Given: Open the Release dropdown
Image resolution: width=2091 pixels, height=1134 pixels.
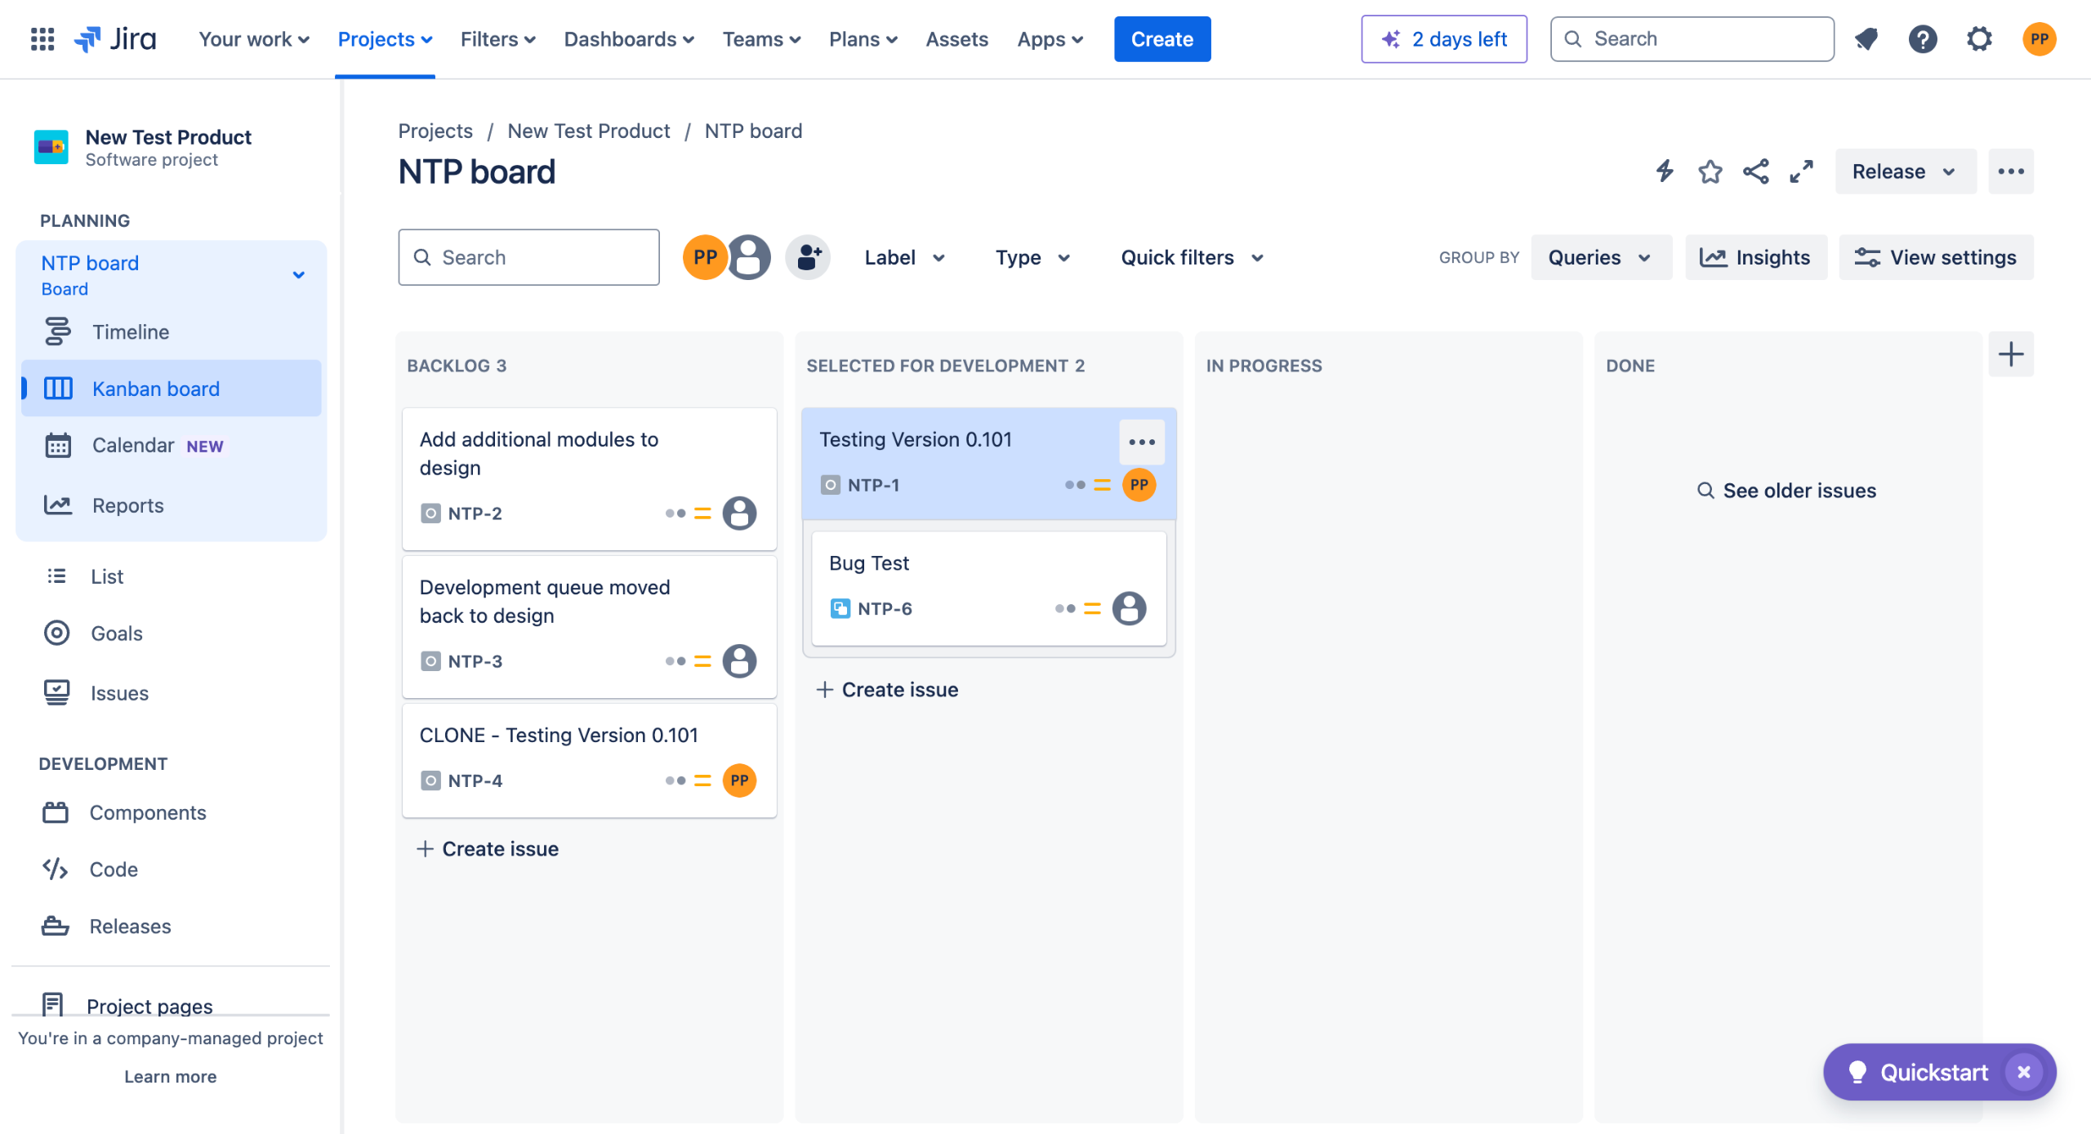Looking at the screenshot, I should pos(1904,171).
